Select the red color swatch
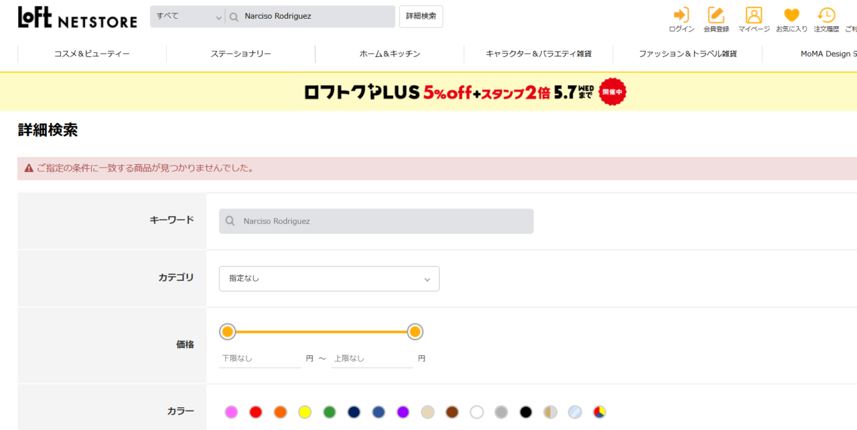This screenshot has height=430, width=857. (255, 412)
